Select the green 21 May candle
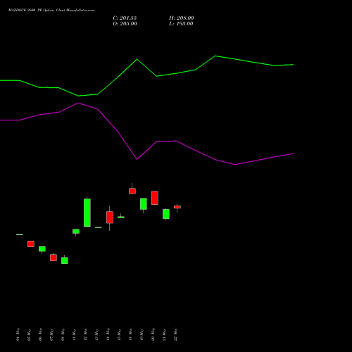This screenshot has height=352, width=352. click(x=166, y=214)
